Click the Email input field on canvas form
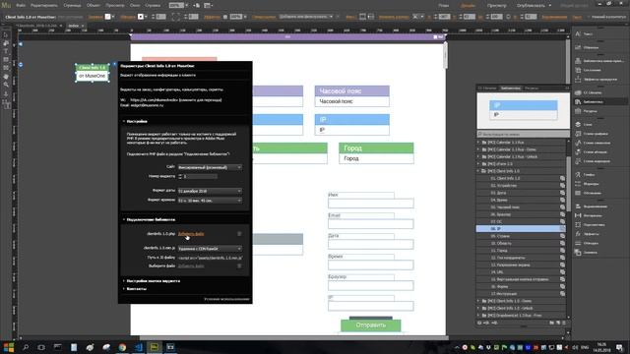630x354 pixels. click(370, 224)
